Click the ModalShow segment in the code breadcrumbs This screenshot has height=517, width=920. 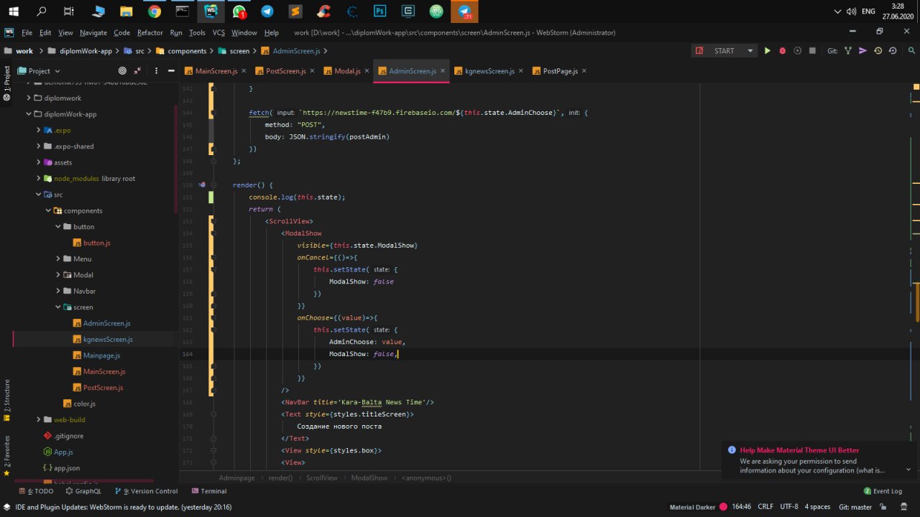coord(369,478)
